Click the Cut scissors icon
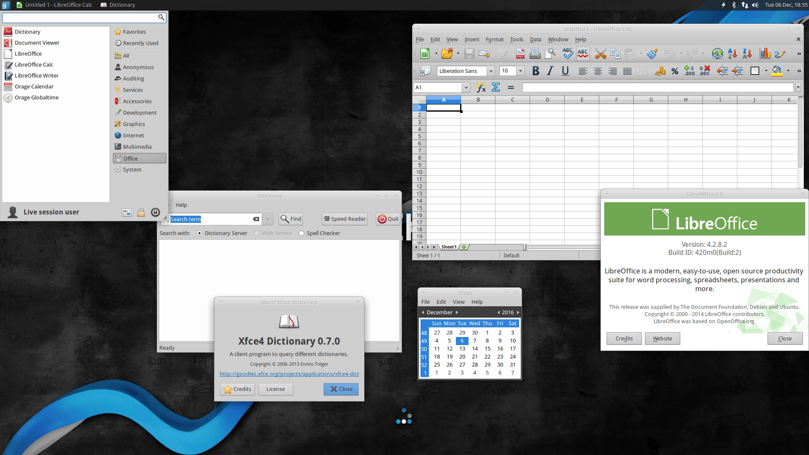809x455 pixels. coord(600,54)
